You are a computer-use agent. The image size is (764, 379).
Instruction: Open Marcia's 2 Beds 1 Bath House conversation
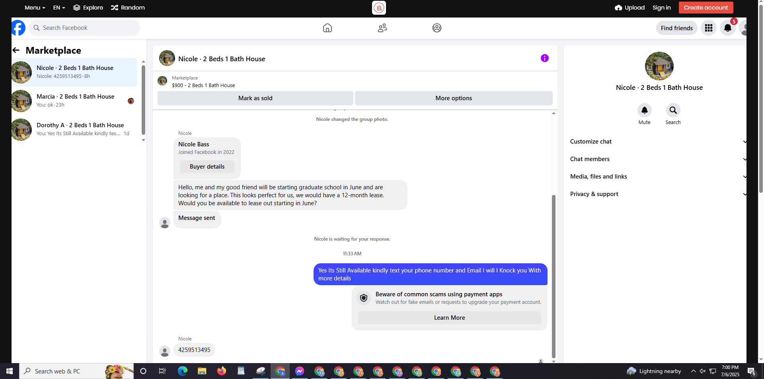tap(74, 101)
